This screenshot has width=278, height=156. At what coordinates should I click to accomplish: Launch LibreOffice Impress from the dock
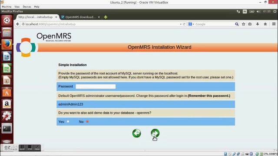[x=7, y=81]
